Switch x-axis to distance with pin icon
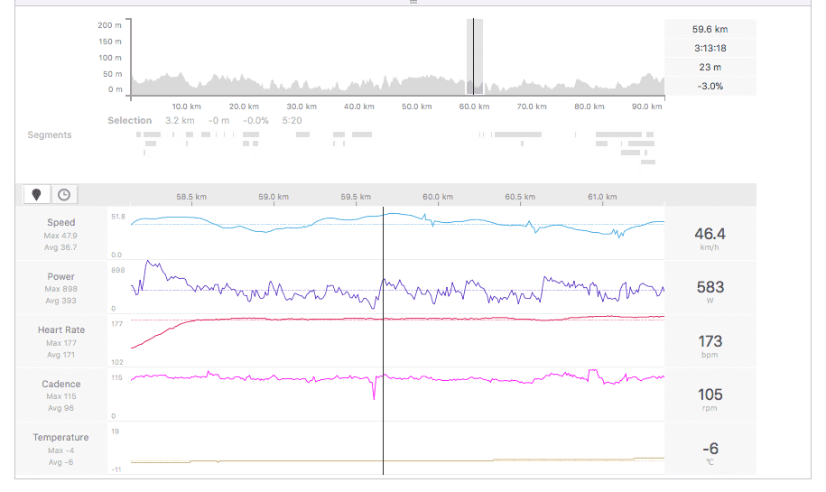This screenshot has height=492, width=826. 36,194
